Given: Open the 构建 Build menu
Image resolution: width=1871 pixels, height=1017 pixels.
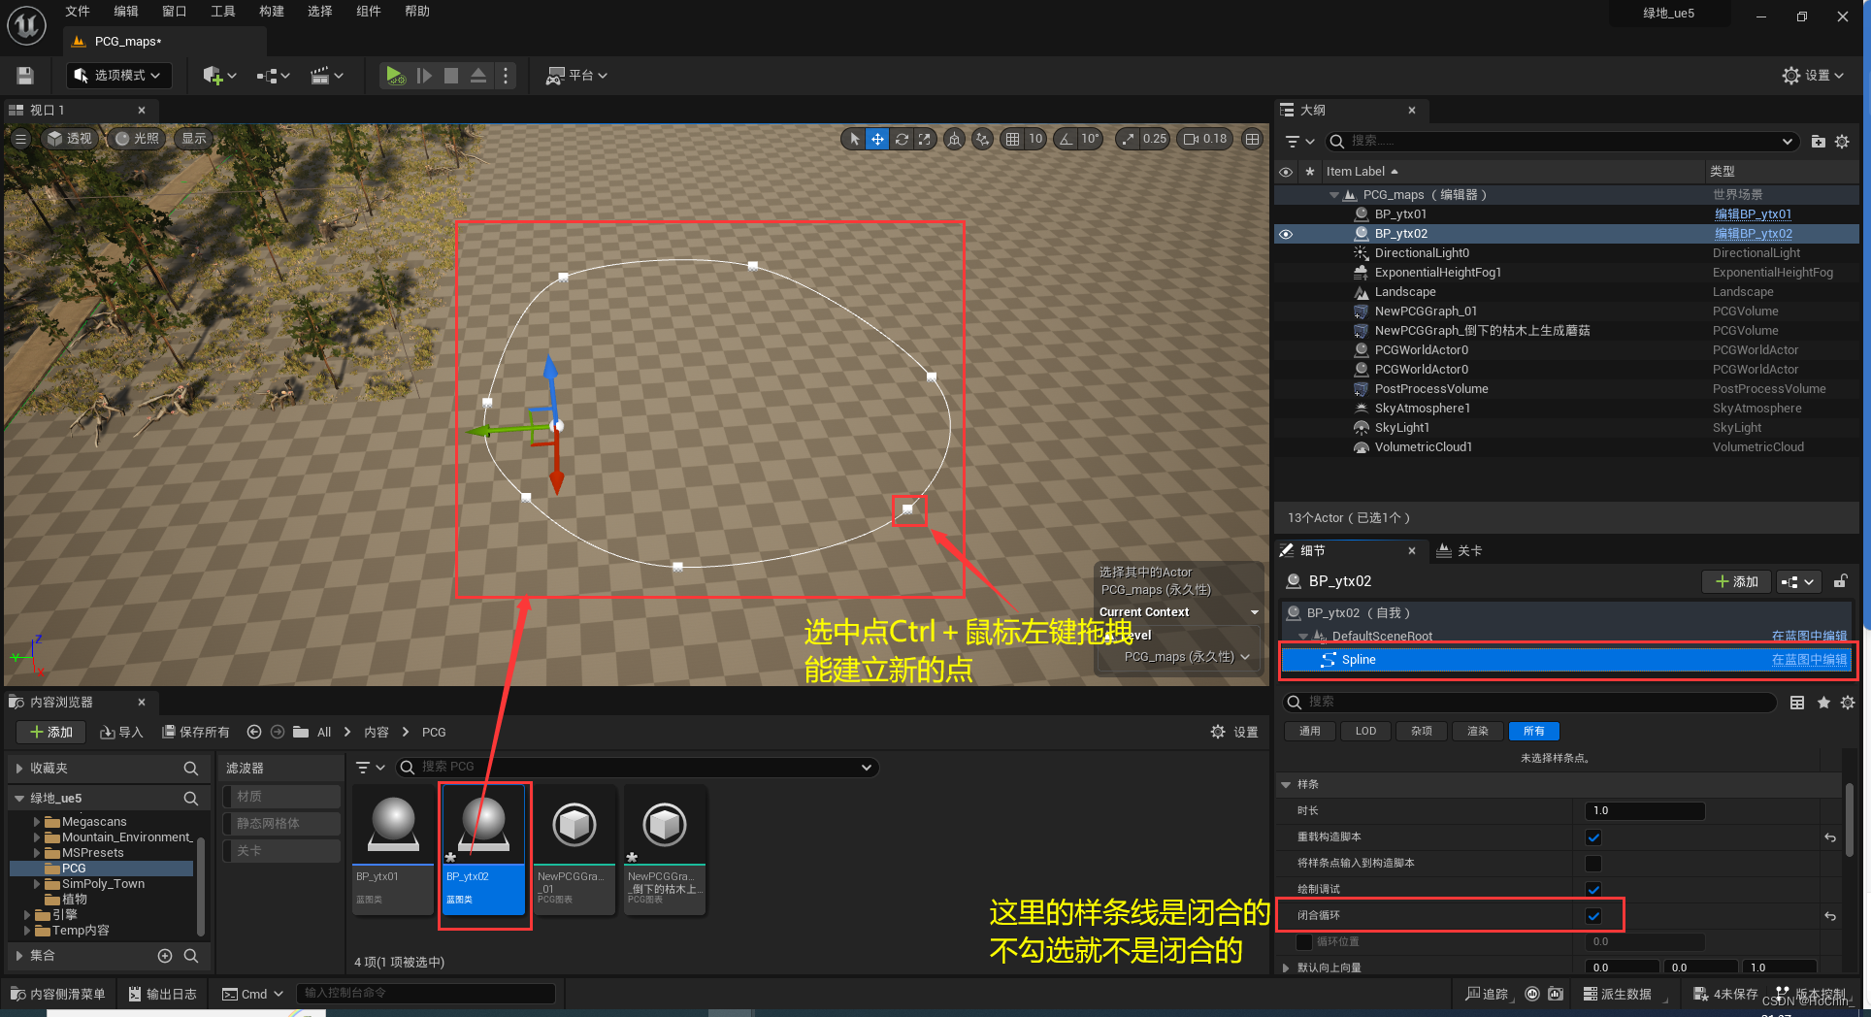Looking at the screenshot, I should click(x=272, y=12).
